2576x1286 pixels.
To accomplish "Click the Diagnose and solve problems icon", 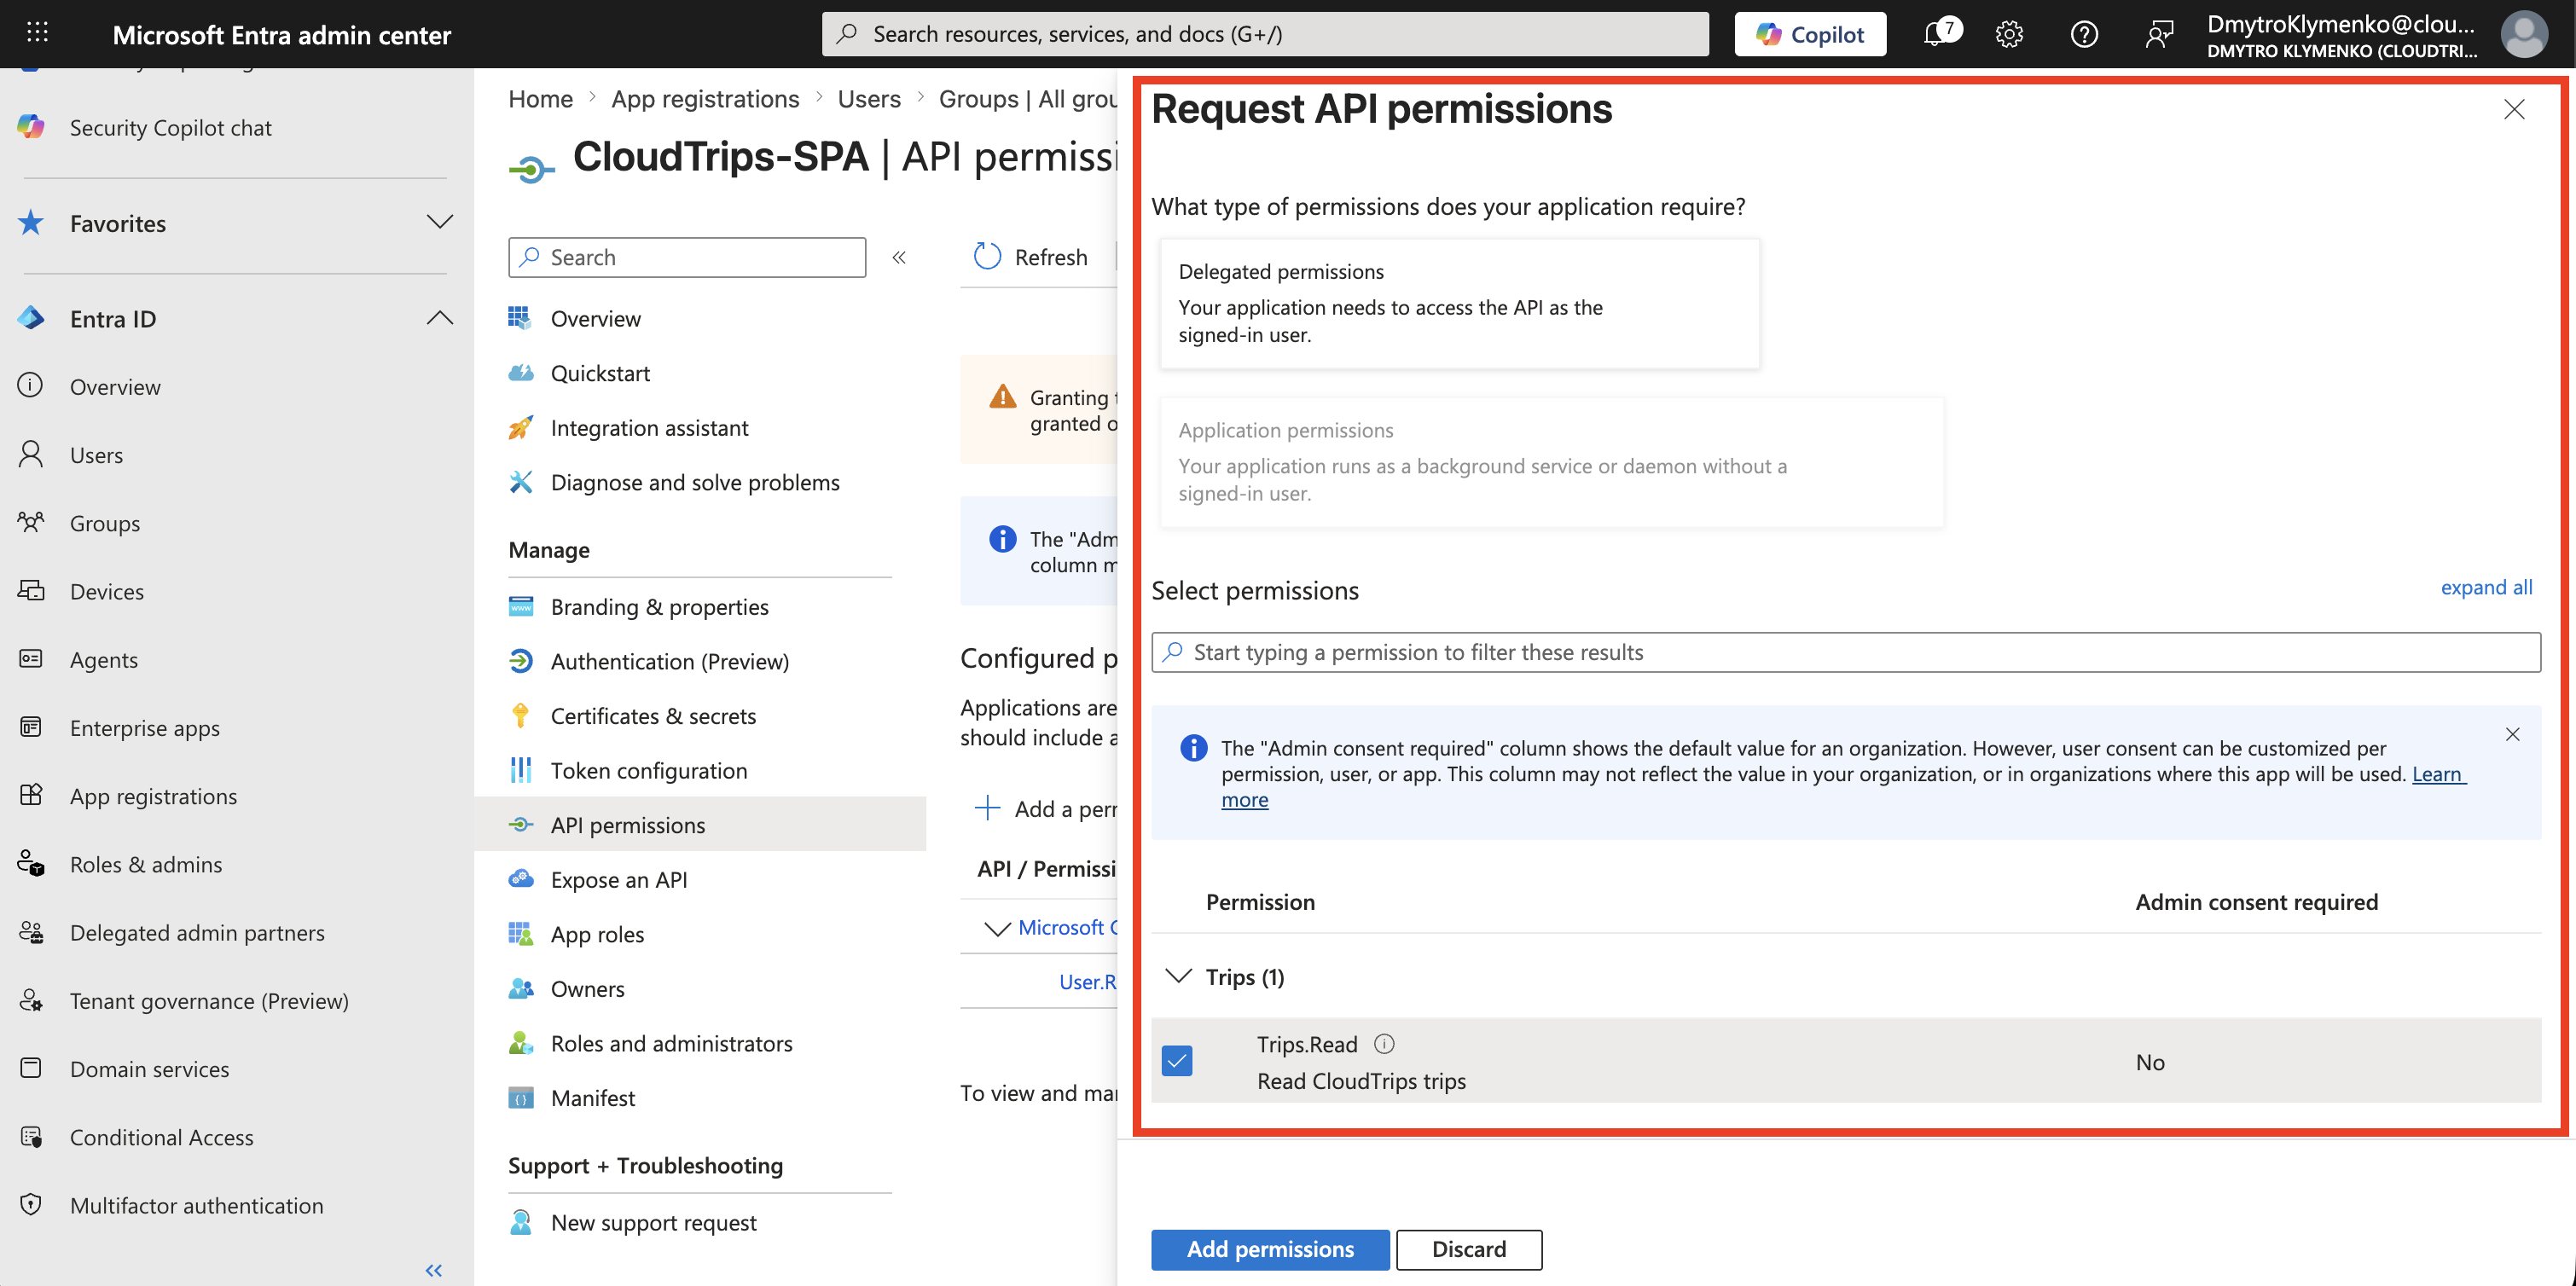I will [x=521, y=481].
